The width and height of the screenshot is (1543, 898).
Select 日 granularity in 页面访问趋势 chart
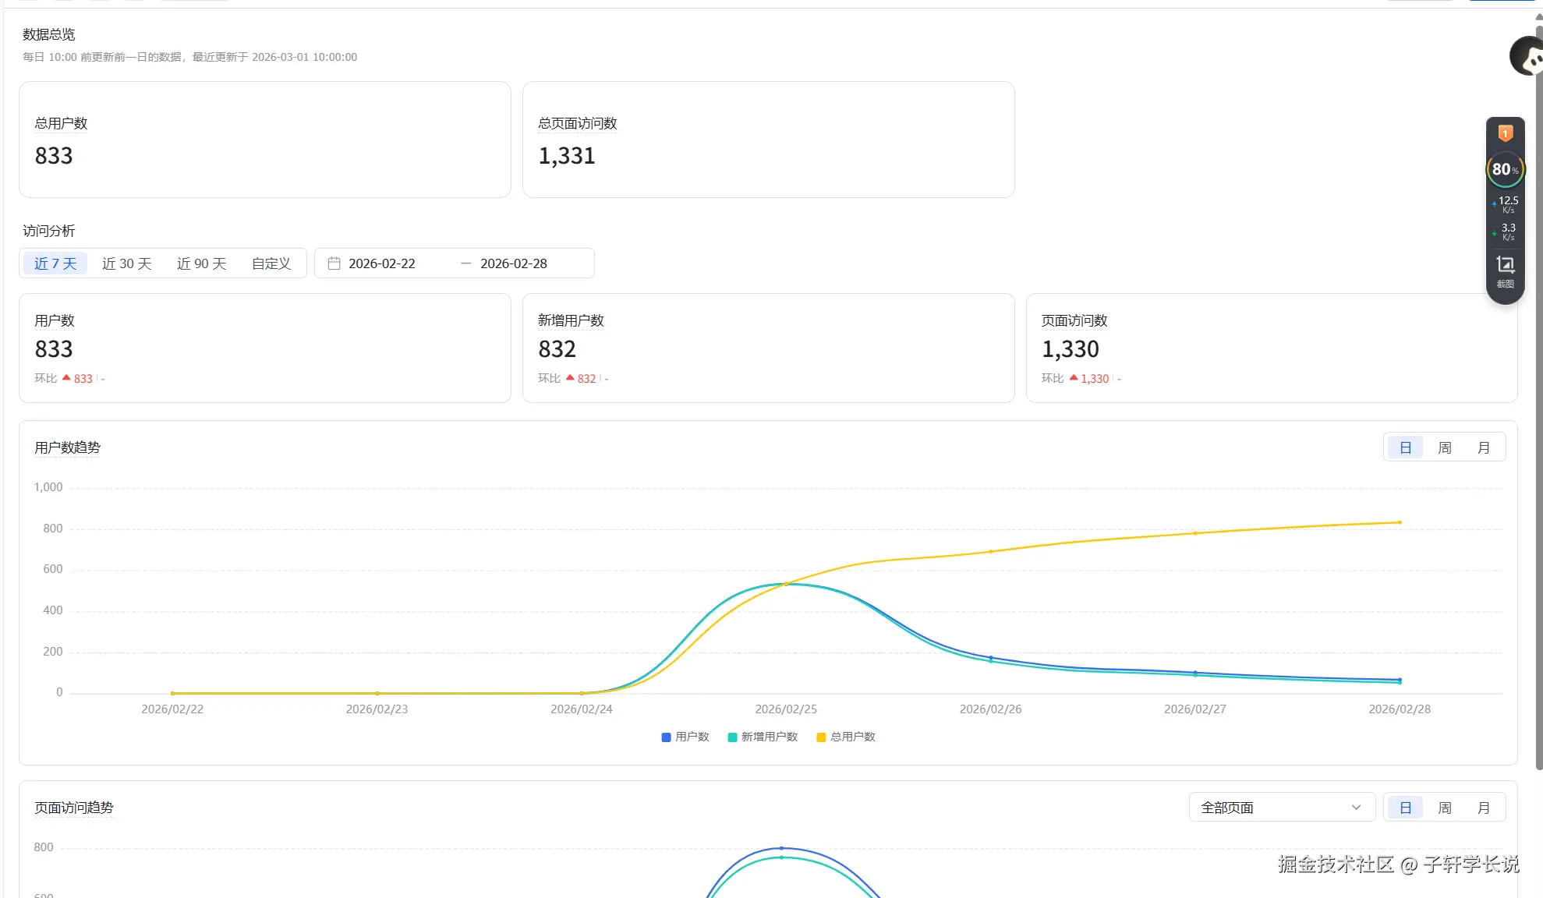(1405, 808)
